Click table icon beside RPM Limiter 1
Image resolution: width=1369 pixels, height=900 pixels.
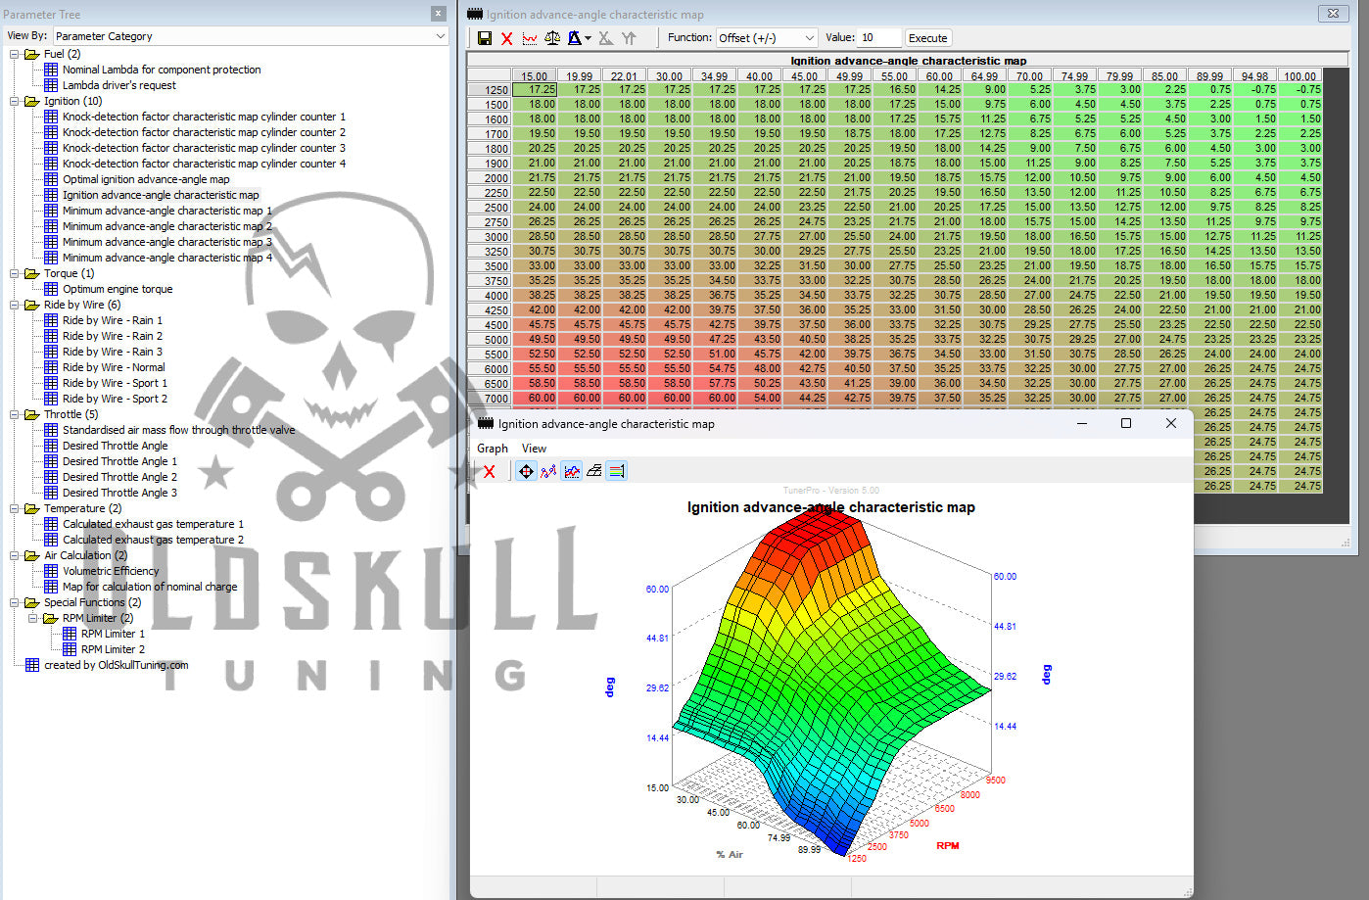pos(70,634)
